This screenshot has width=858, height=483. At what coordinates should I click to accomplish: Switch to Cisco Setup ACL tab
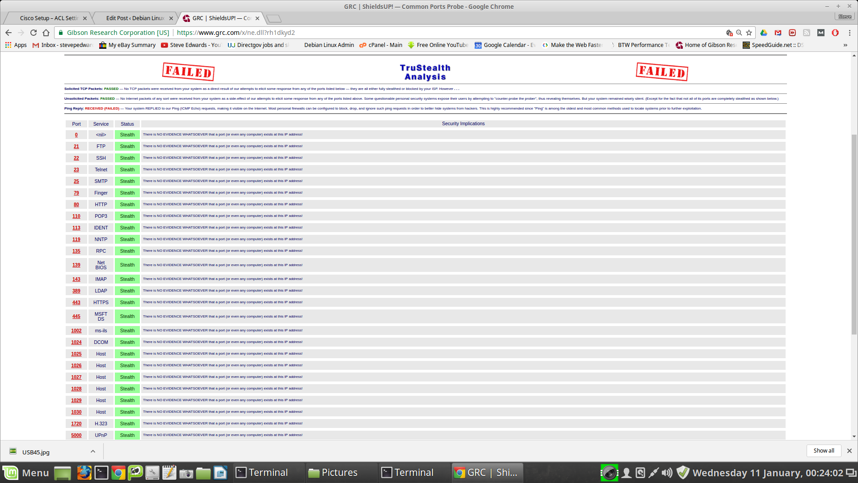pos(49,18)
